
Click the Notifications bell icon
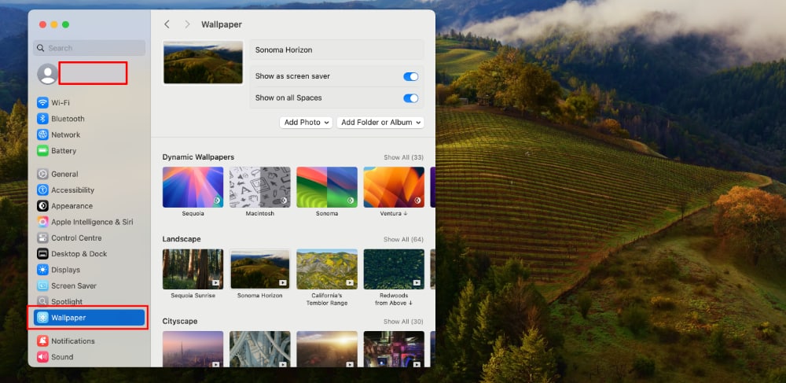(x=42, y=341)
